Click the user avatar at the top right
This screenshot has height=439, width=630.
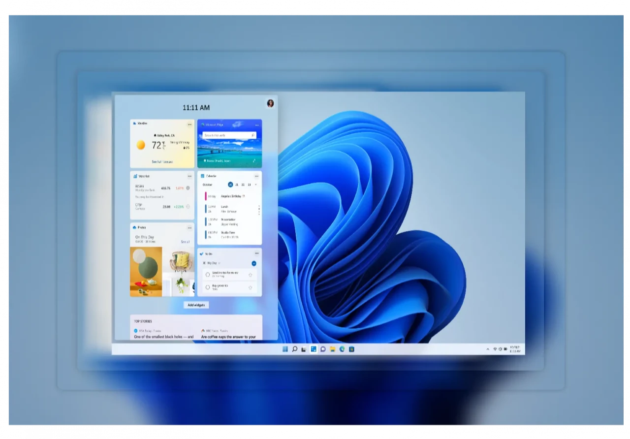[270, 103]
